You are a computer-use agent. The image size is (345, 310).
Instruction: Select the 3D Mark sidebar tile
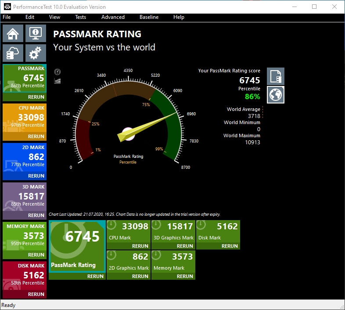(25, 197)
